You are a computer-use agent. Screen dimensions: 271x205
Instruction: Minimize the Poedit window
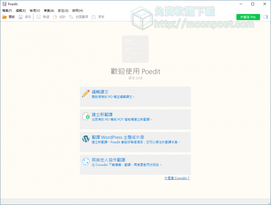pyautogui.click(x=241, y=4)
